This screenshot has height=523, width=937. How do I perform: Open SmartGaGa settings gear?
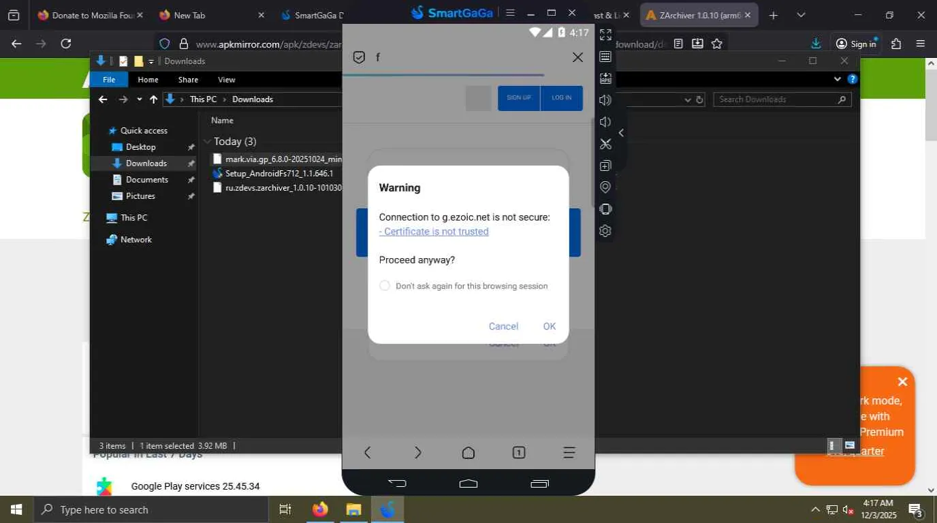click(x=605, y=231)
